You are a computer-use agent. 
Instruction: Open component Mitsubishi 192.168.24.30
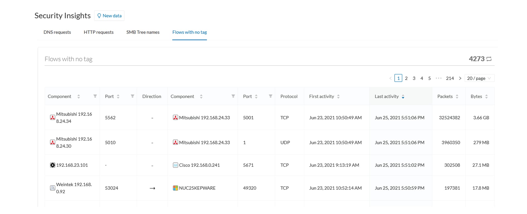[x=74, y=142]
